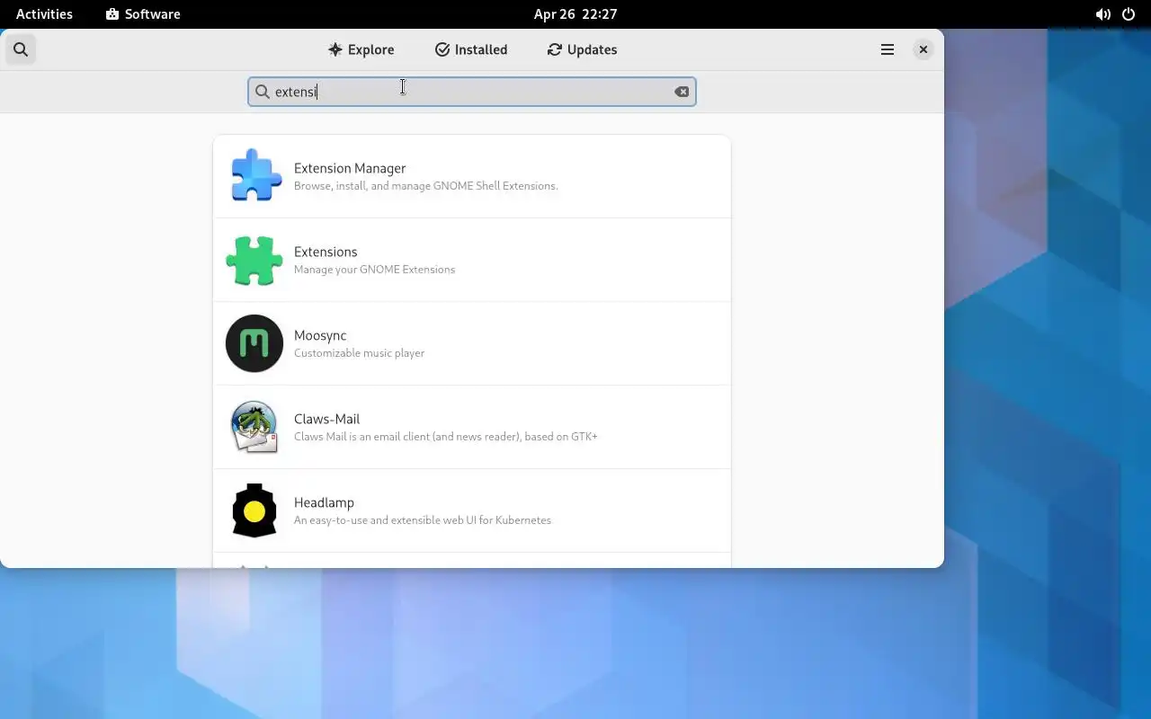Viewport: 1151px width, 719px height.
Task: Open the Software app menu in top bar
Action: [x=143, y=13]
